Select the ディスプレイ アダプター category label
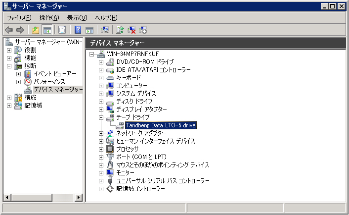 [141, 109]
